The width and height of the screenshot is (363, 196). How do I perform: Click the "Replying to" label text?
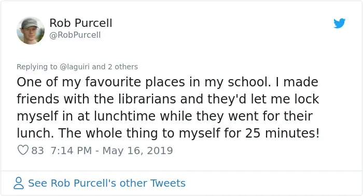37,67
